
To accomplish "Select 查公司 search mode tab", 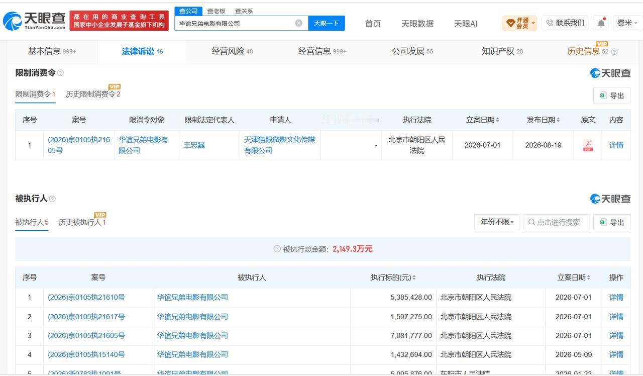I will tap(188, 11).
